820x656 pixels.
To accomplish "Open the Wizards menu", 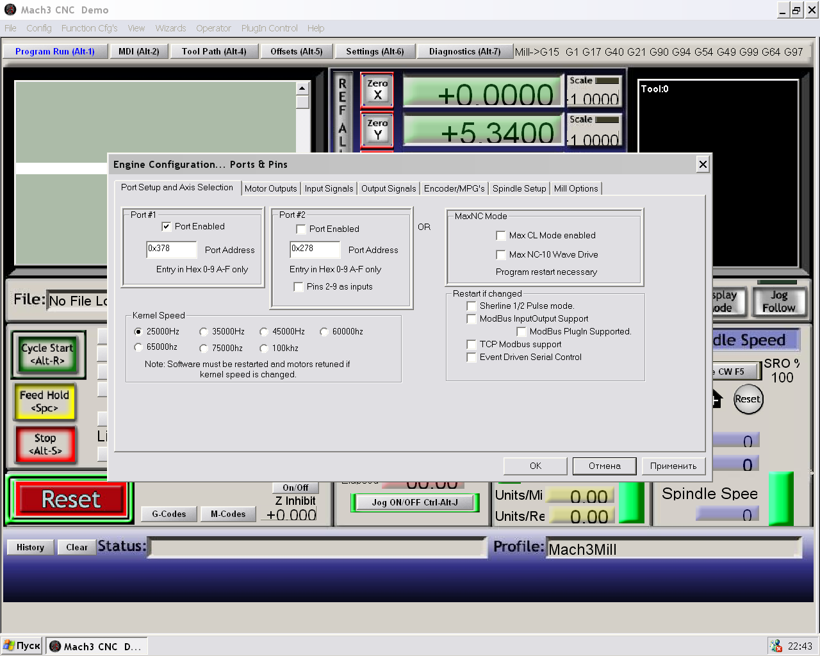I will click(170, 28).
